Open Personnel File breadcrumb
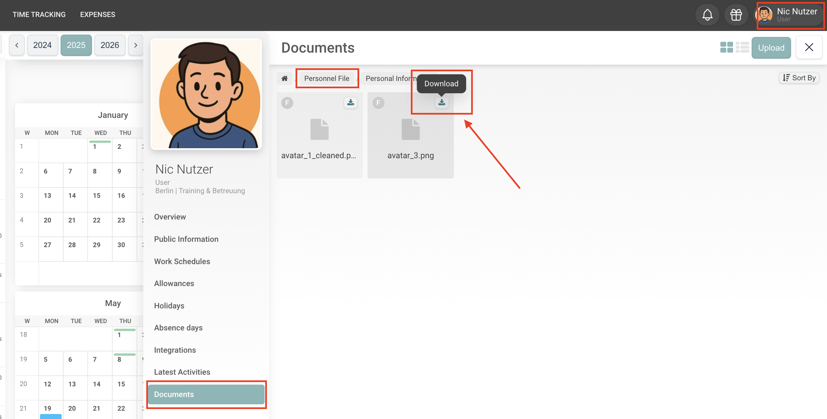Viewport: 827px width, 419px height. tap(327, 78)
